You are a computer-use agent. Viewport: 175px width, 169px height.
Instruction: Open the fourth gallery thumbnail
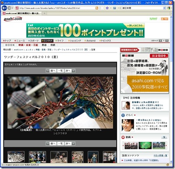coord(77,157)
